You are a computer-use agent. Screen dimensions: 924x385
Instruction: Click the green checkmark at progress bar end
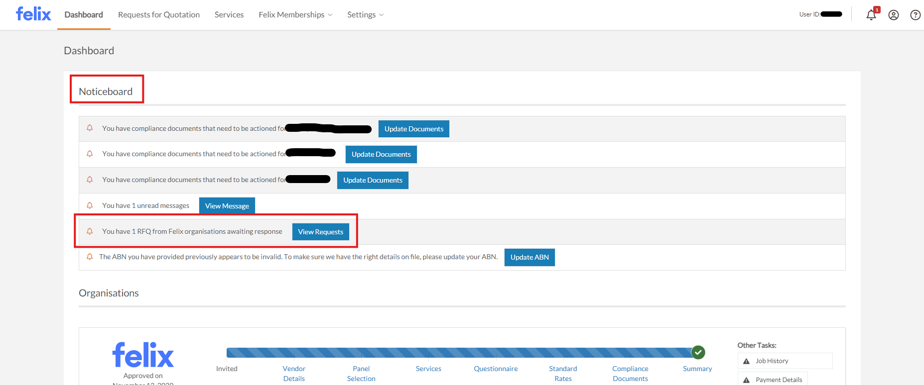(x=698, y=352)
